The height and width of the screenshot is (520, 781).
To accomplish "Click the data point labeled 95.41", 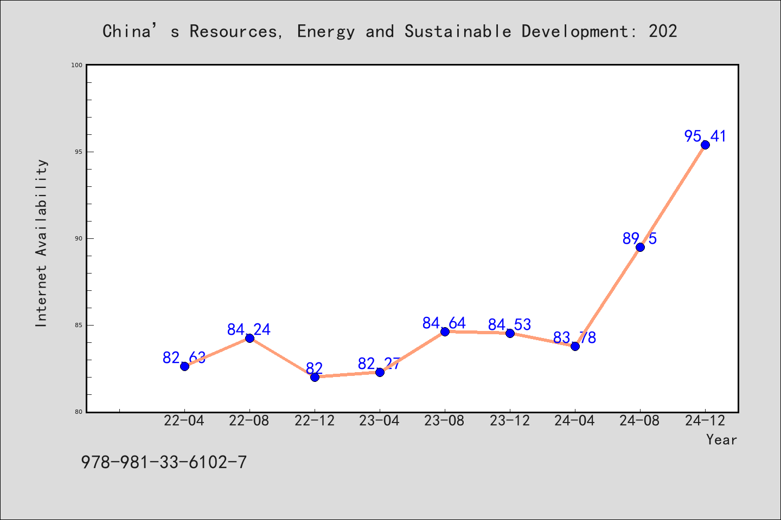I will tap(705, 145).
